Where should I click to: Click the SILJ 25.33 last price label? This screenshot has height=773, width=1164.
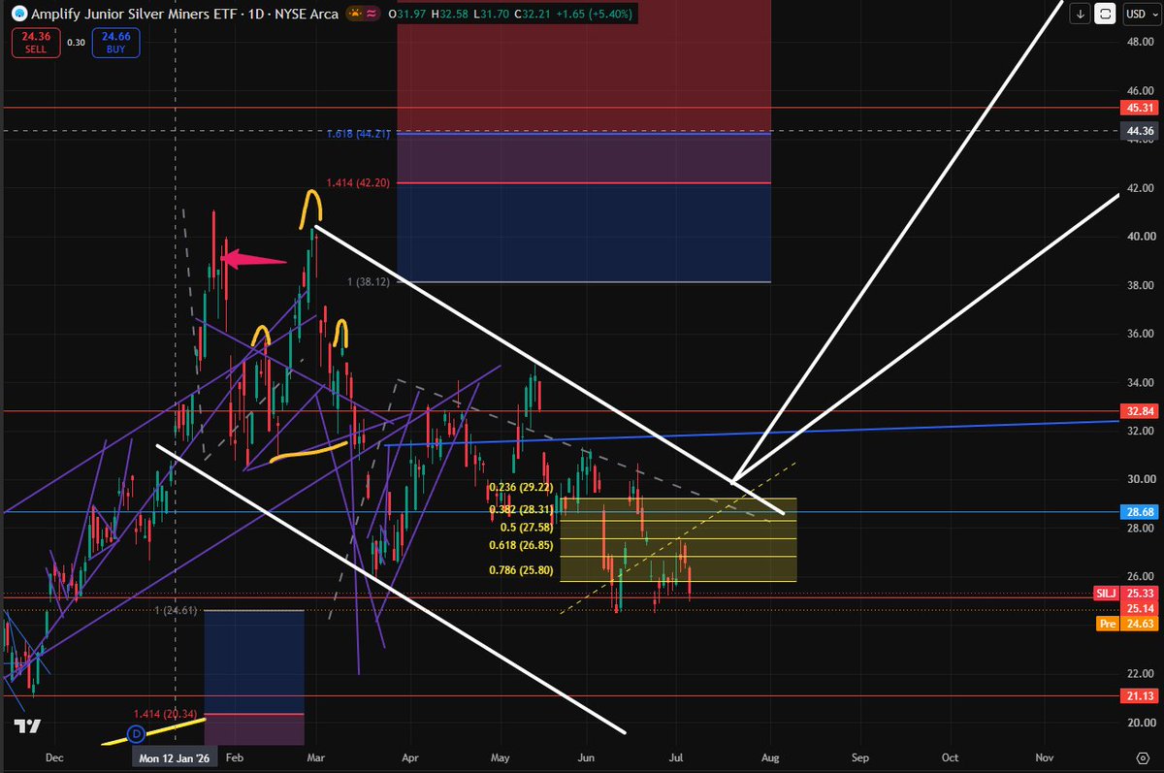tap(1125, 593)
